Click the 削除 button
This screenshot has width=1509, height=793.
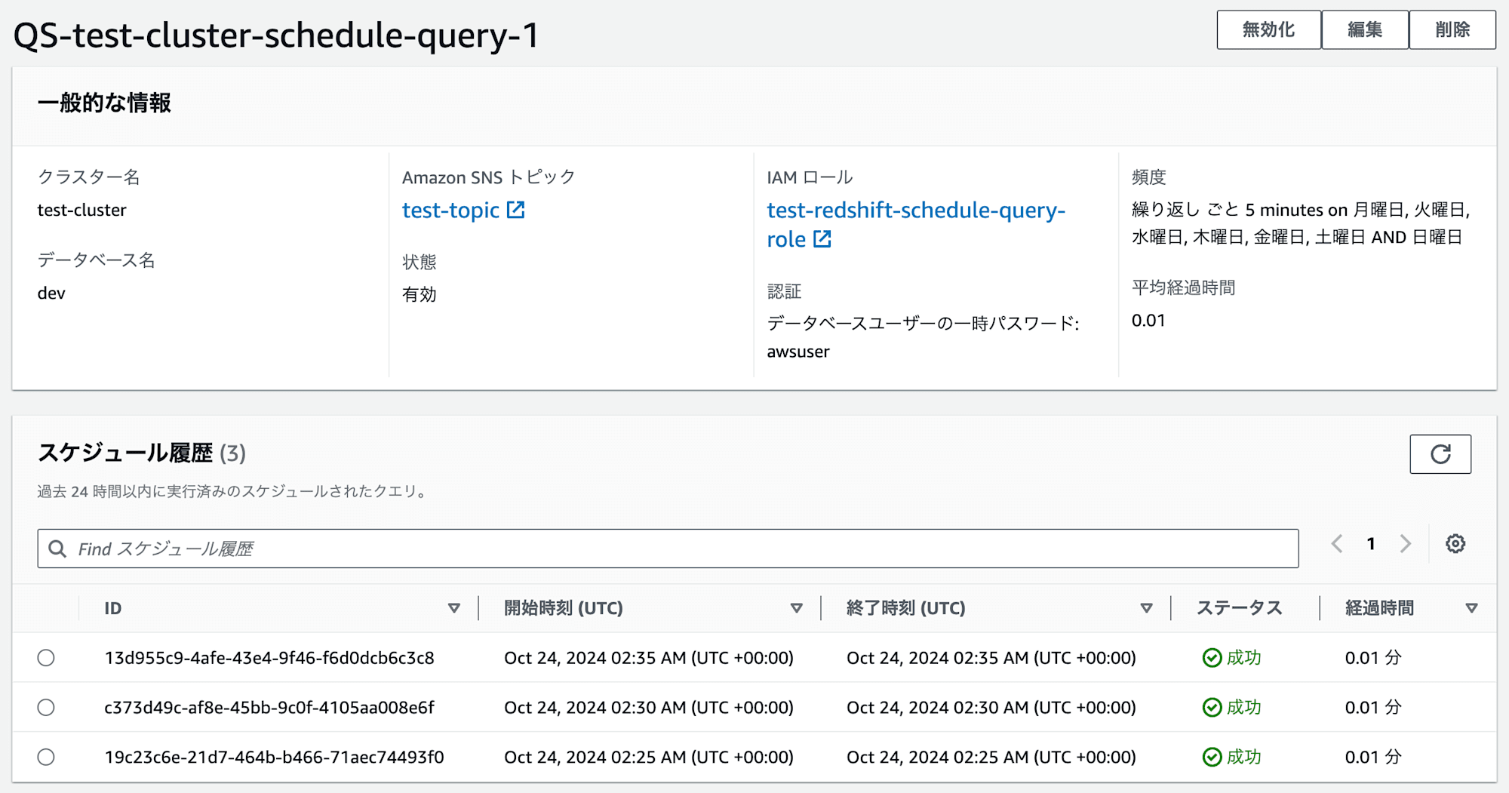pos(1452,30)
